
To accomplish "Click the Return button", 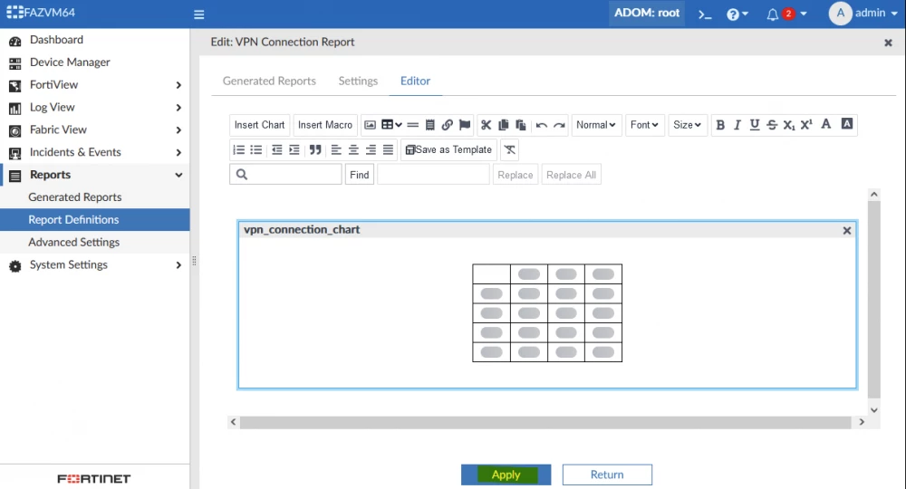I will coord(607,475).
